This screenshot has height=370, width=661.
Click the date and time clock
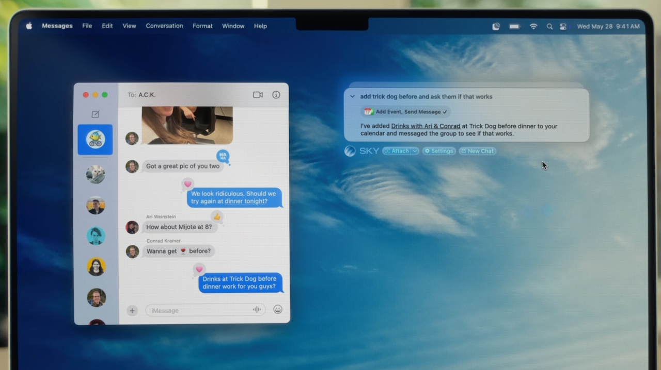point(608,26)
